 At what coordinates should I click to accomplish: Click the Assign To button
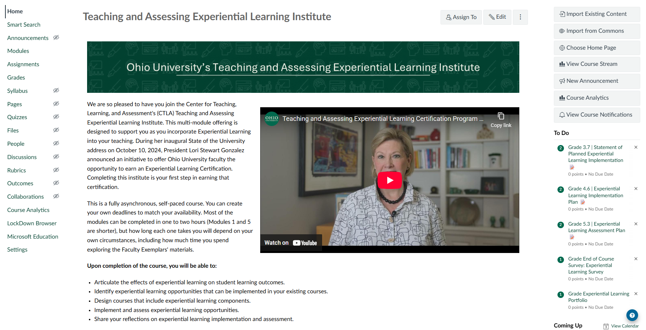click(461, 17)
